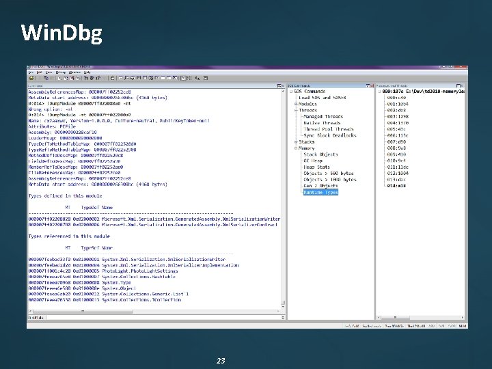This screenshot has height=369, width=492.
Task: Open the Call Stack window toolbar icon
Action: [x=151, y=78]
